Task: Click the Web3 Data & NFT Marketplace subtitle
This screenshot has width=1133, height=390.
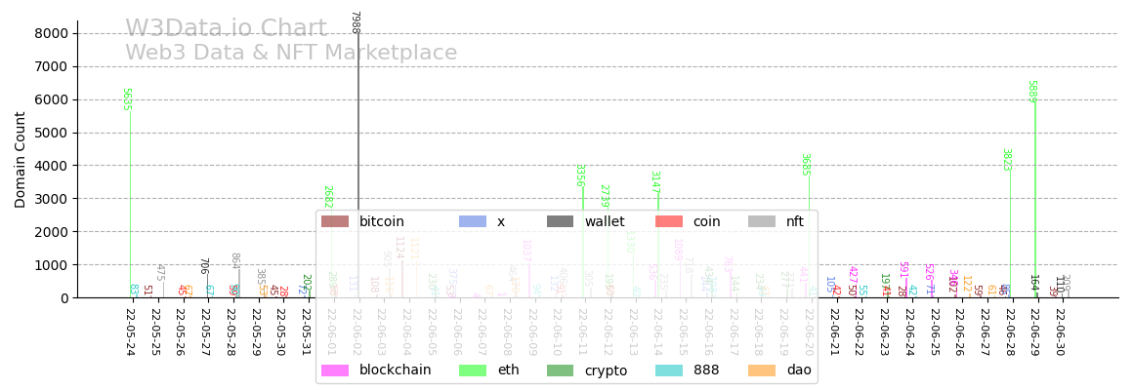Action: (291, 53)
